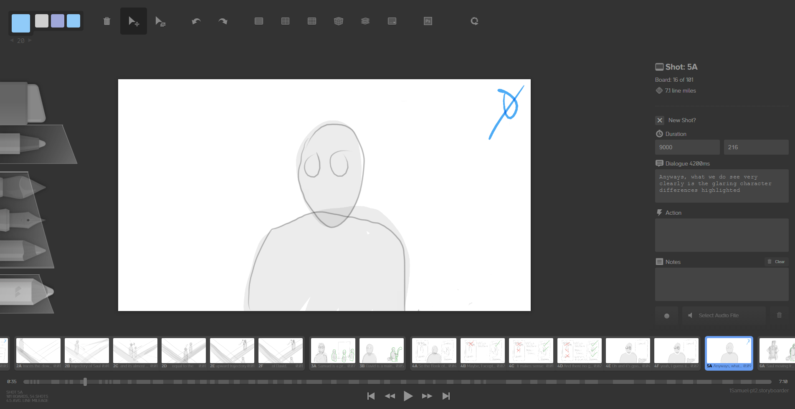Click the circular refresh arrow icon
Image resolution: width=795 pixels, height=409 pixels.
pos(474,21)
